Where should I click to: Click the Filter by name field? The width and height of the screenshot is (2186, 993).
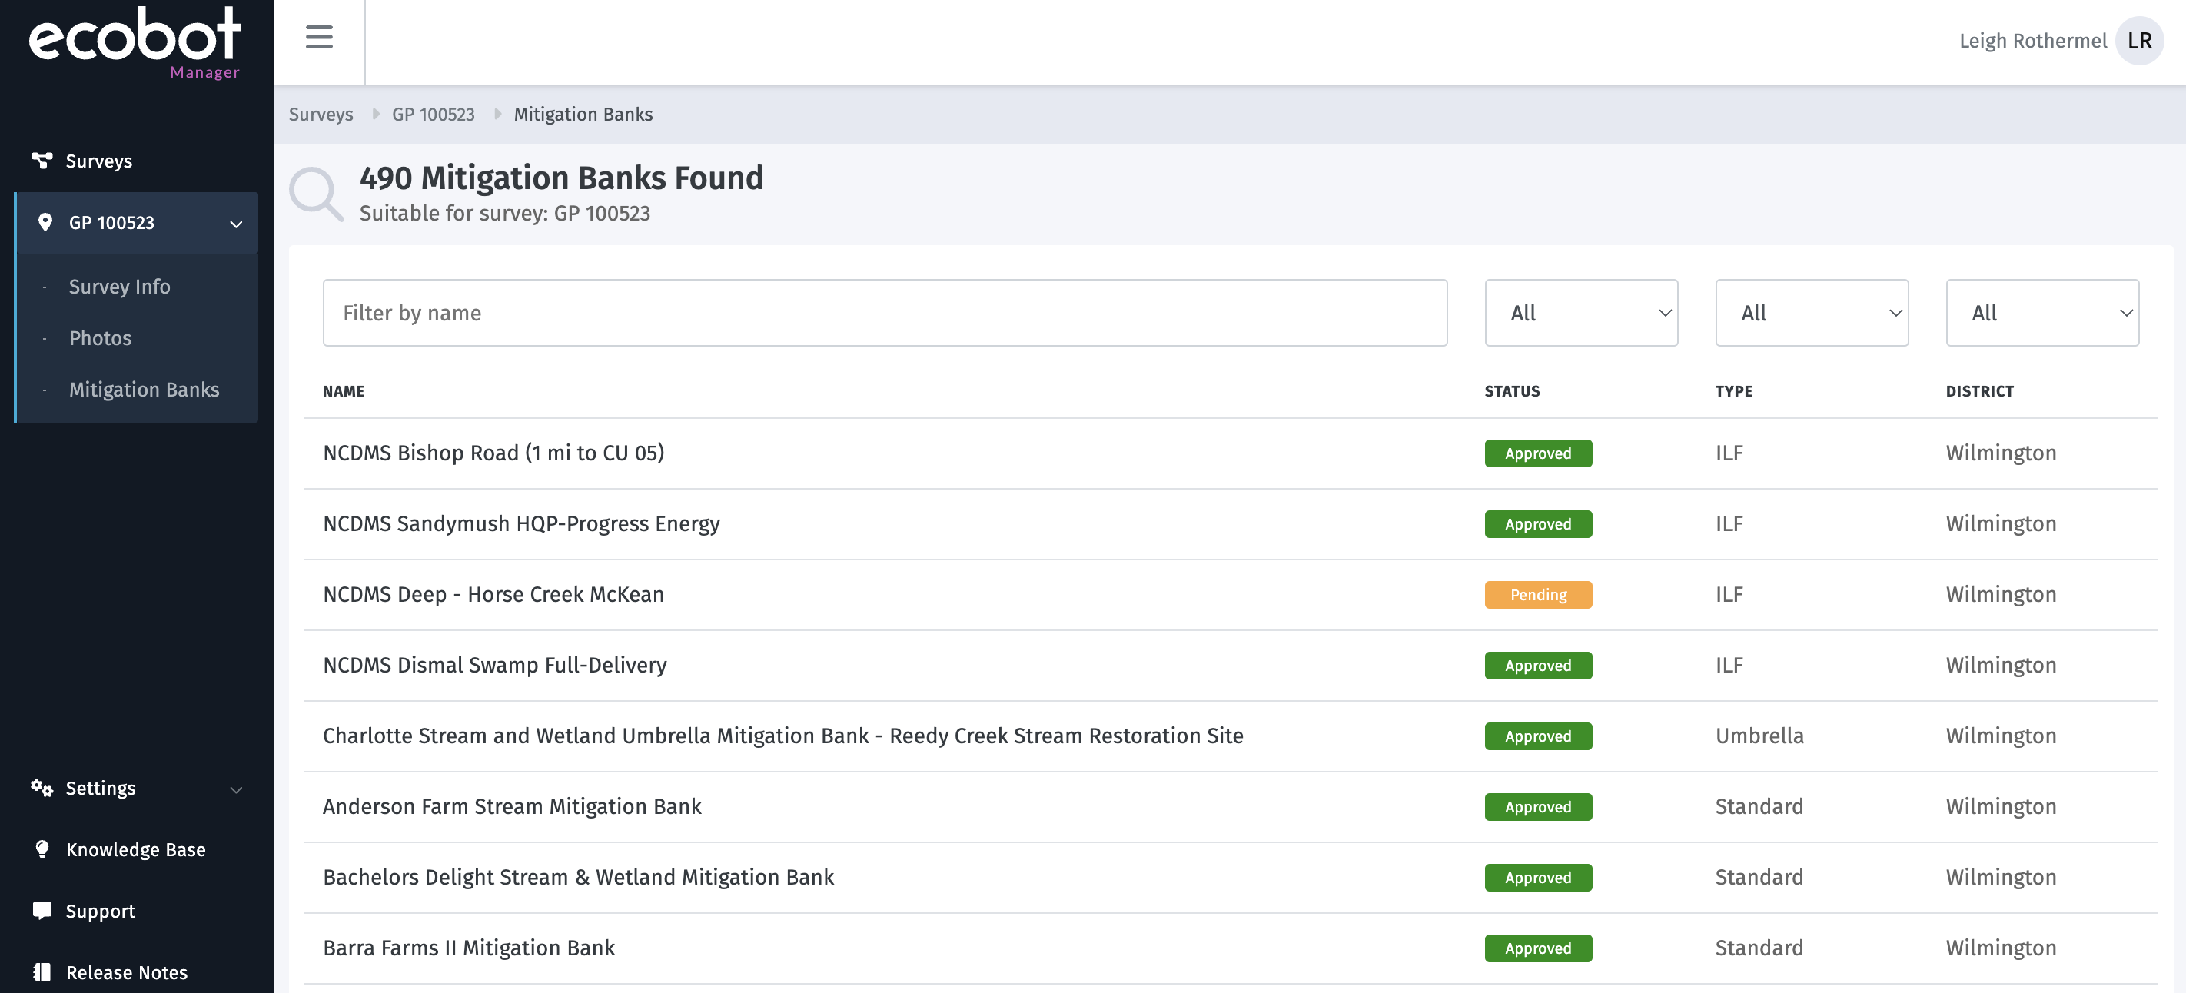pyautogui.click(x=884, y=313)
